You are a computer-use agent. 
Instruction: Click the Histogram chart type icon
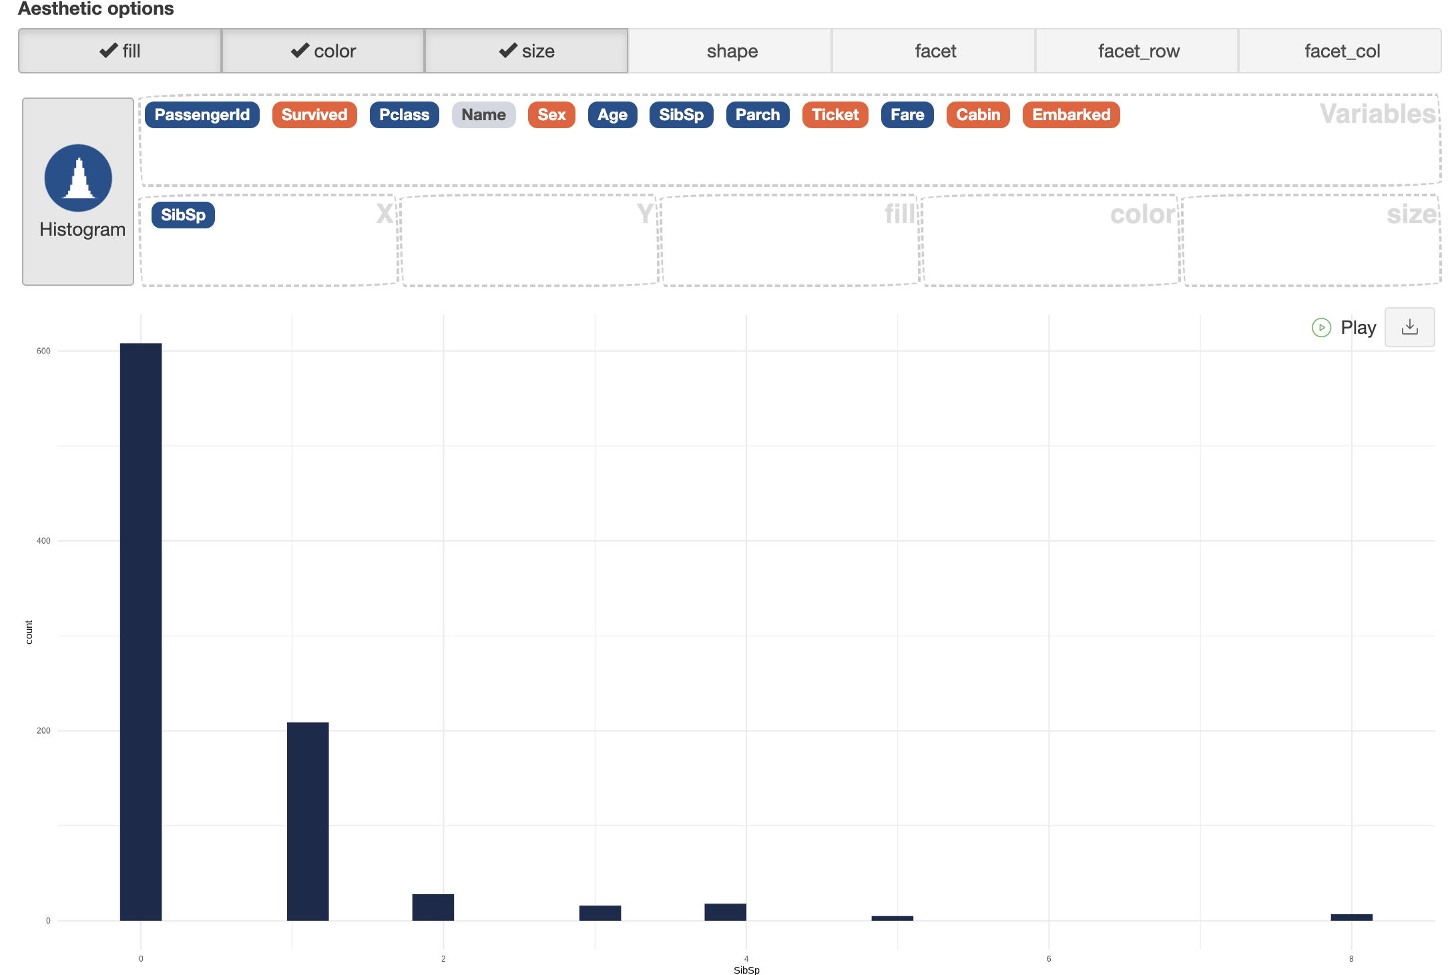pyautogui.click(x=78, y=178)
